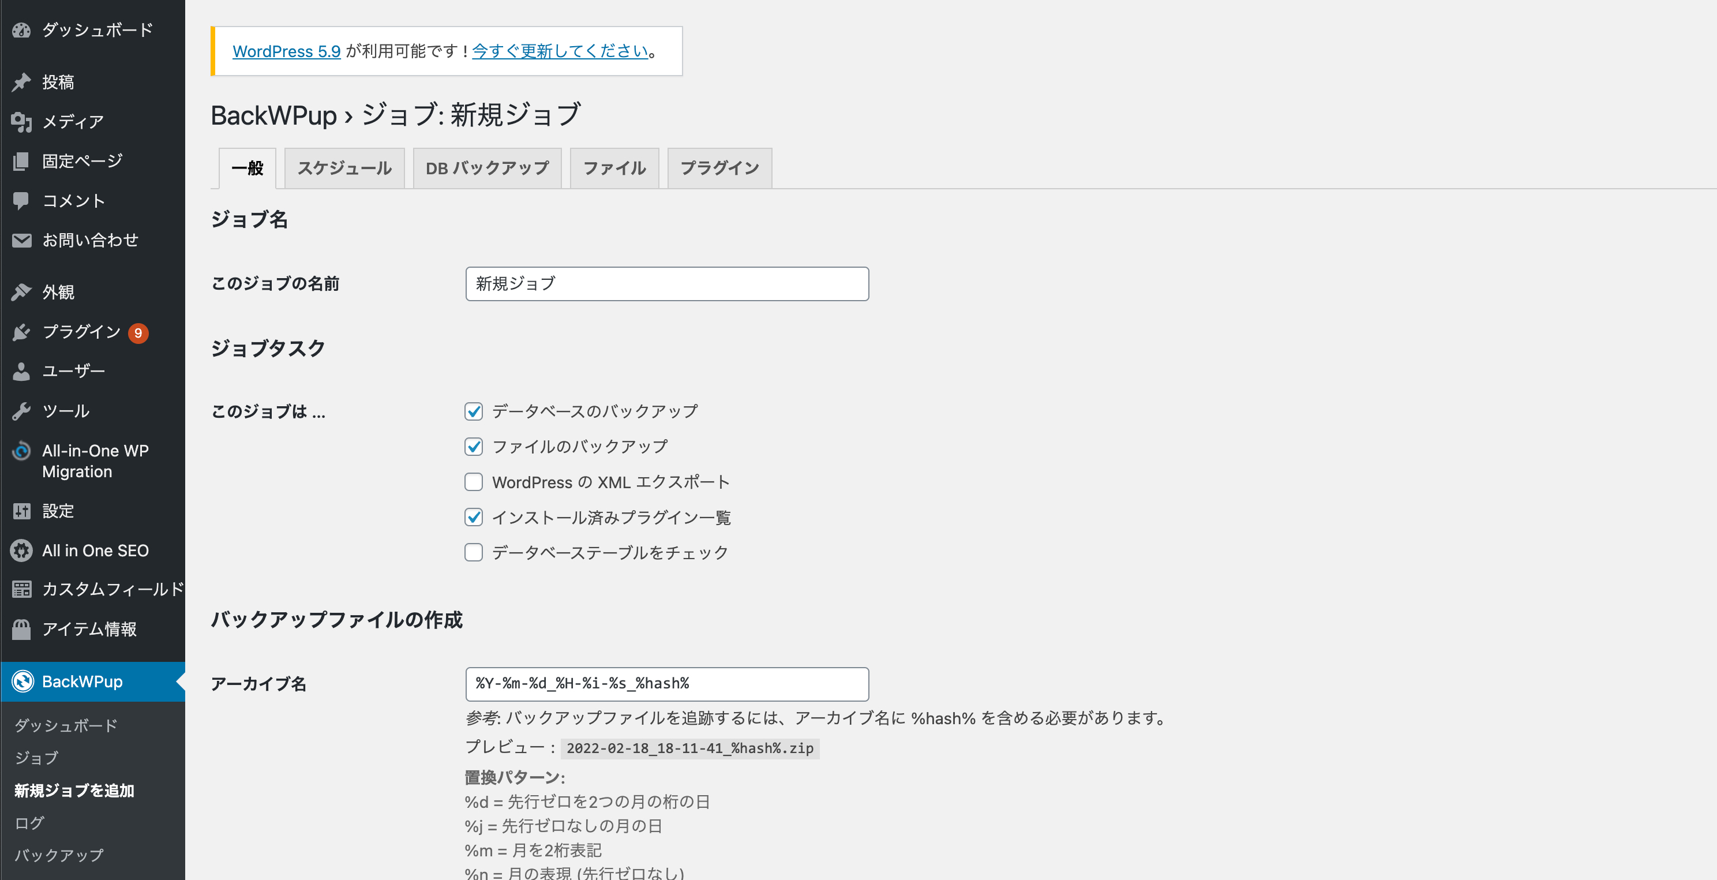1717x880 pixels.
Task: Click the All-in-One WP Migration icon
Action: pos(21,451)
